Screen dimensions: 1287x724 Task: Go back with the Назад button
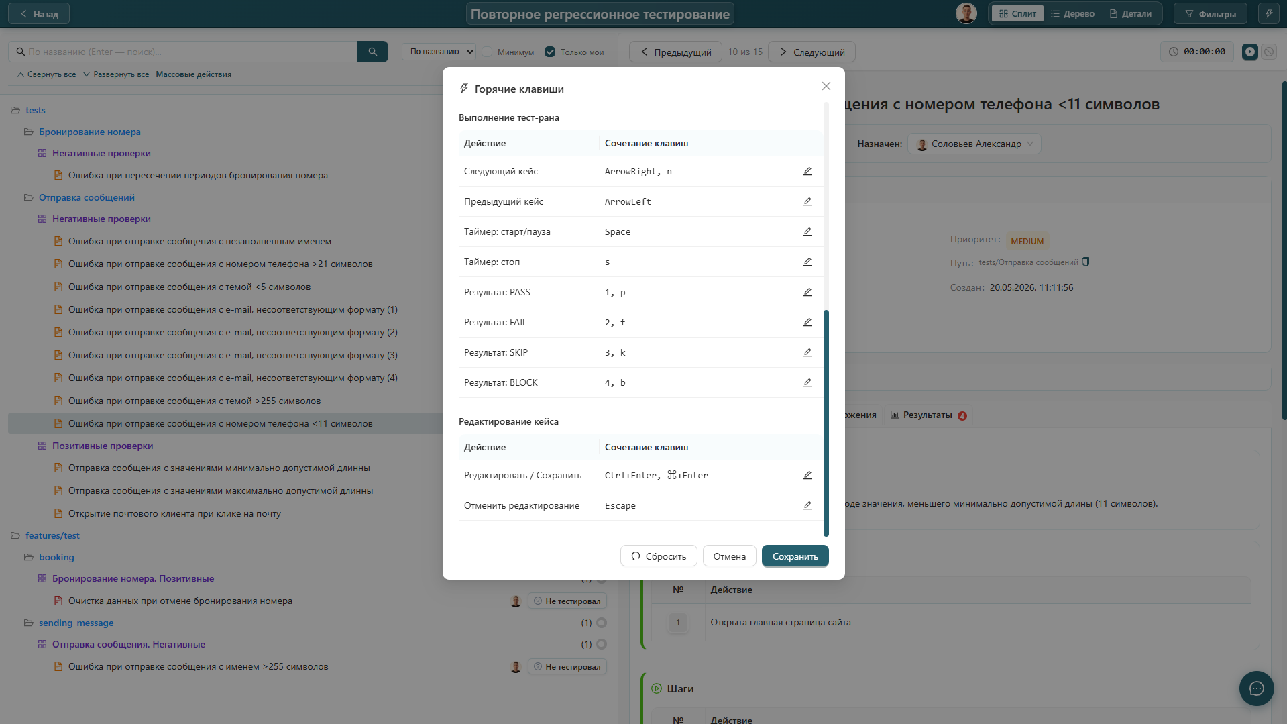(x=39, y=13)
